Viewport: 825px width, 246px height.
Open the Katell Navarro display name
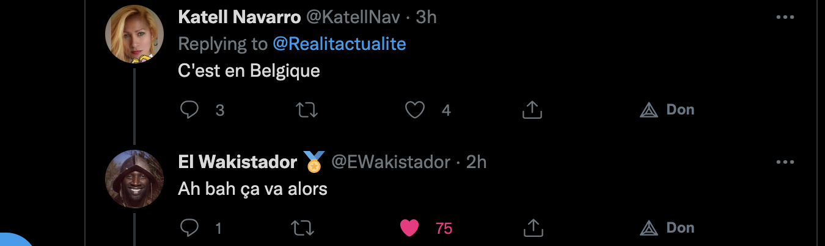click(x=240, y=17)
